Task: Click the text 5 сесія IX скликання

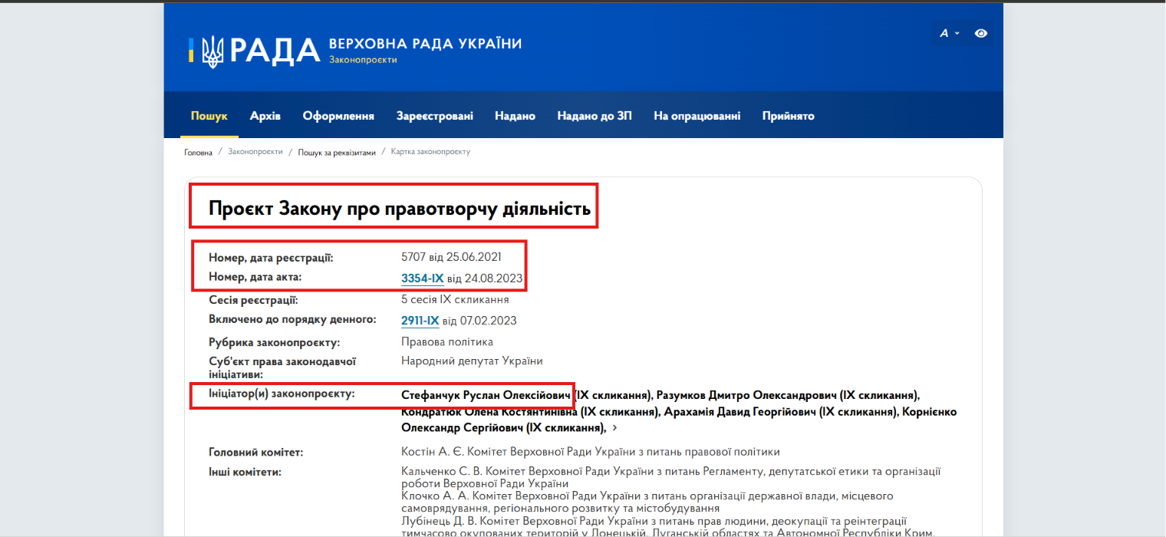Action: point(455,300)
